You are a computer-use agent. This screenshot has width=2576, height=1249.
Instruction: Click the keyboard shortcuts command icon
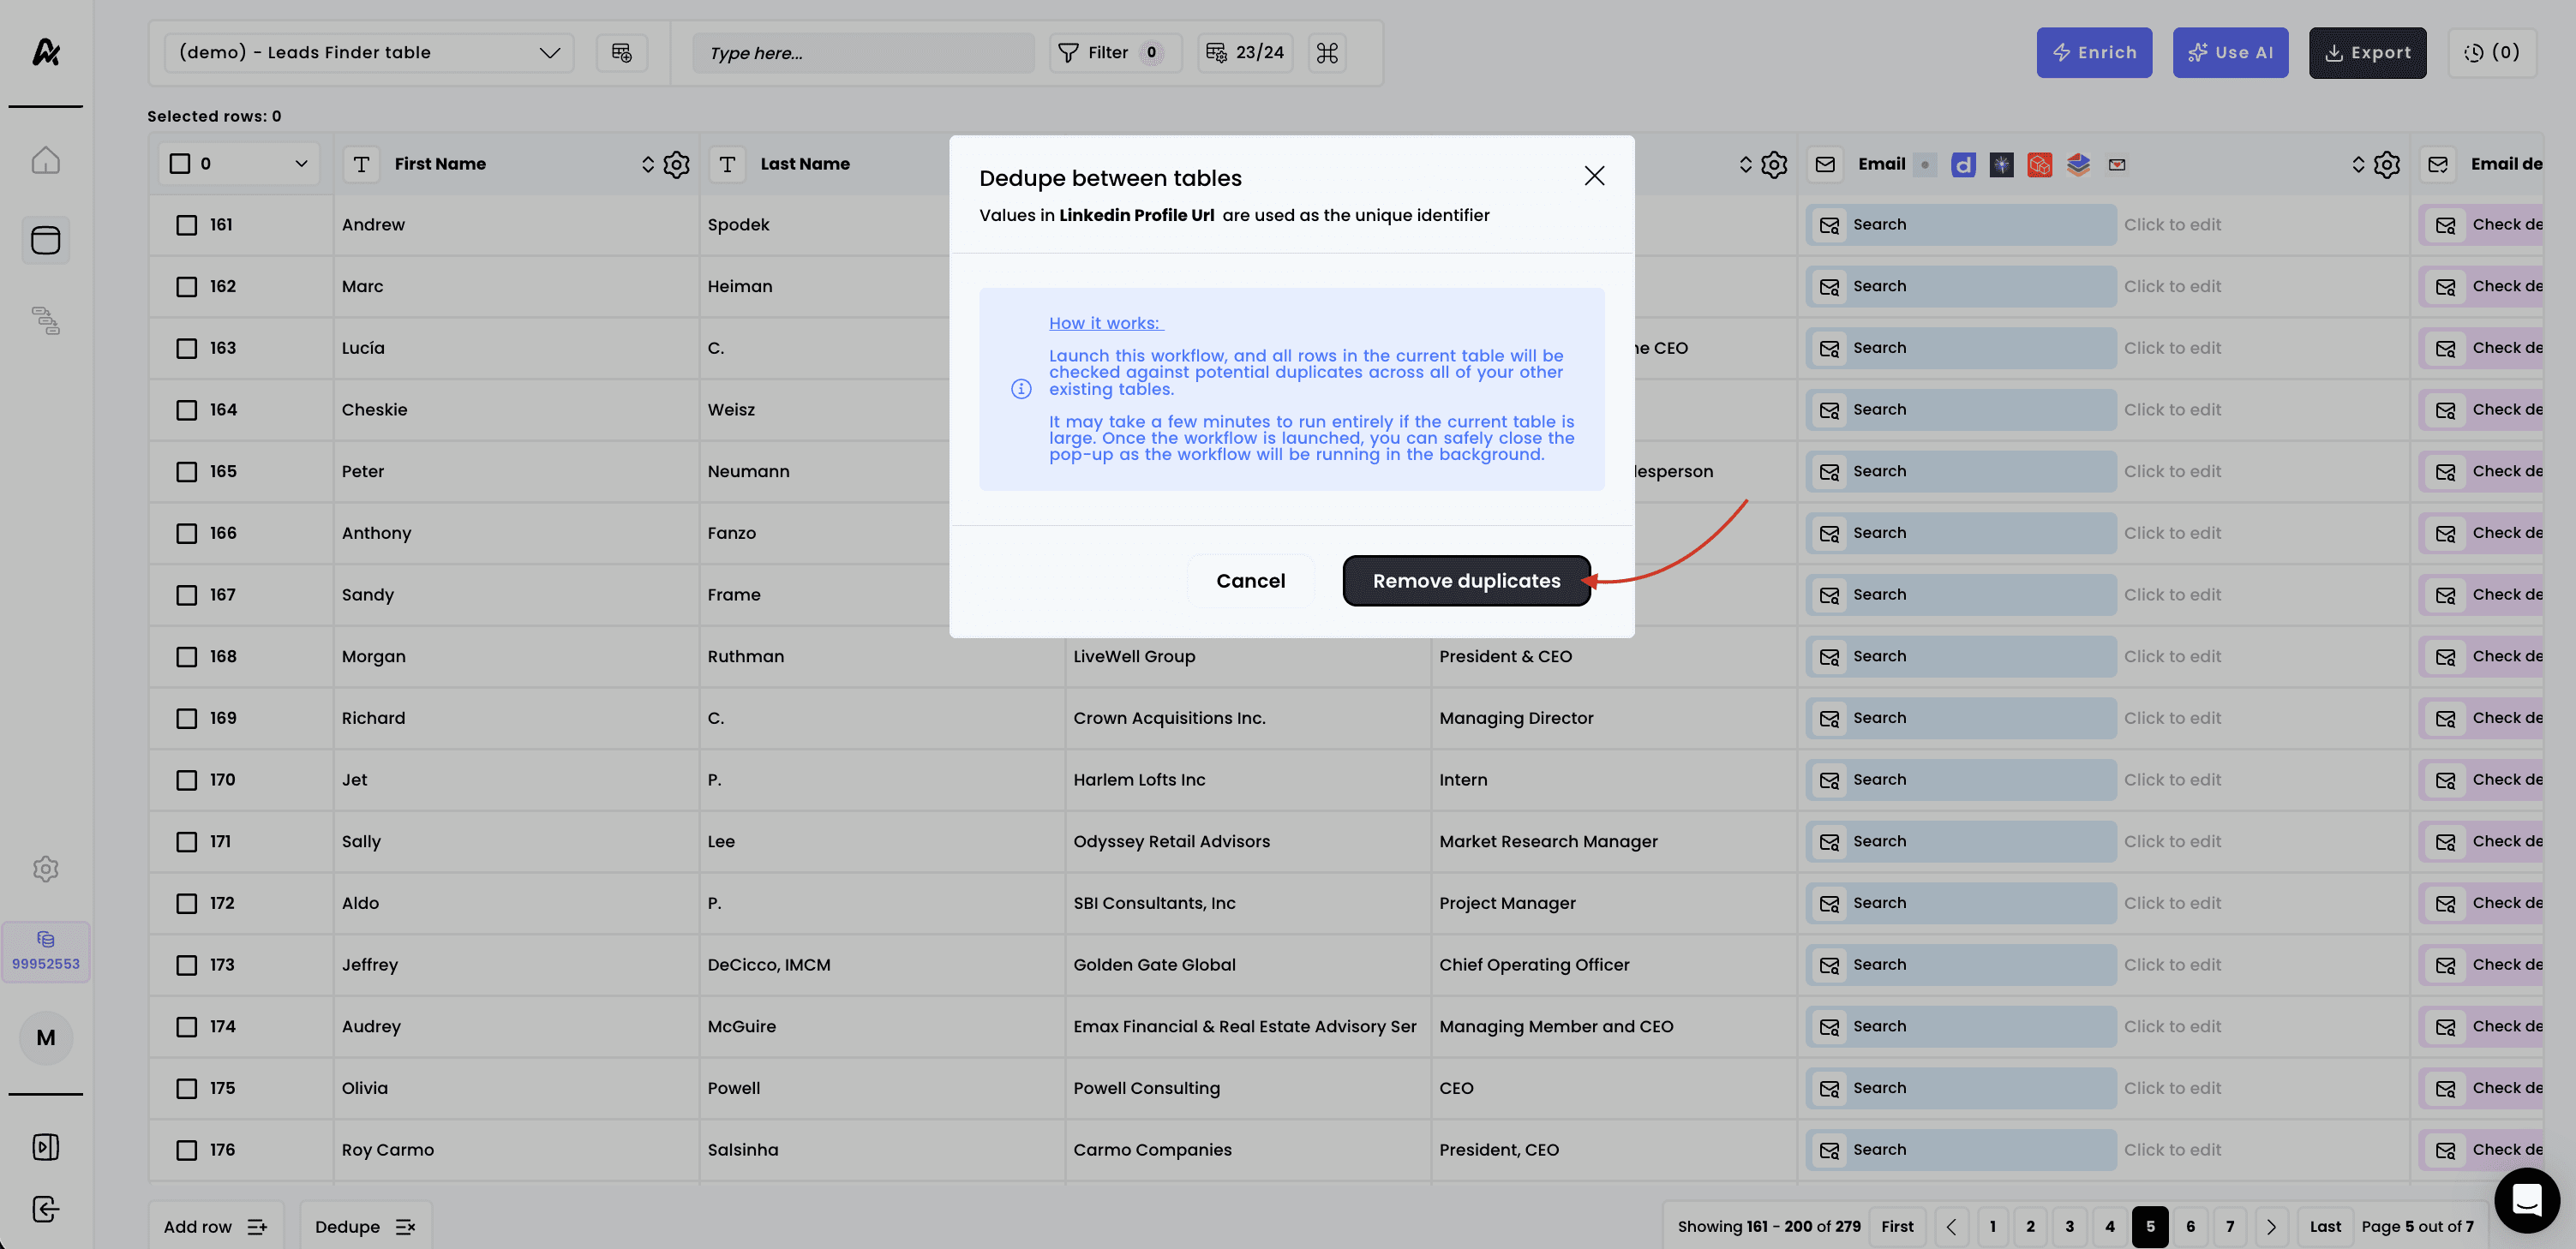(1327, 53)
